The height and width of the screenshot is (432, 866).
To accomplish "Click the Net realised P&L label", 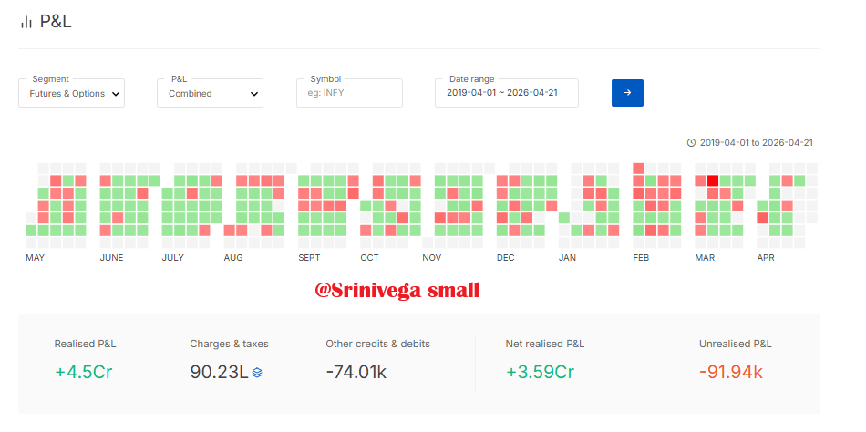I will point(544,344).
